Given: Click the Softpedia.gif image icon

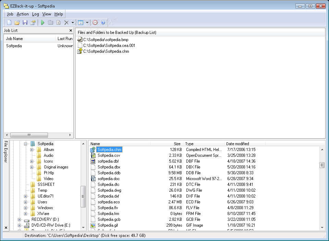Looking at the screenshot, I should [93, 226].
